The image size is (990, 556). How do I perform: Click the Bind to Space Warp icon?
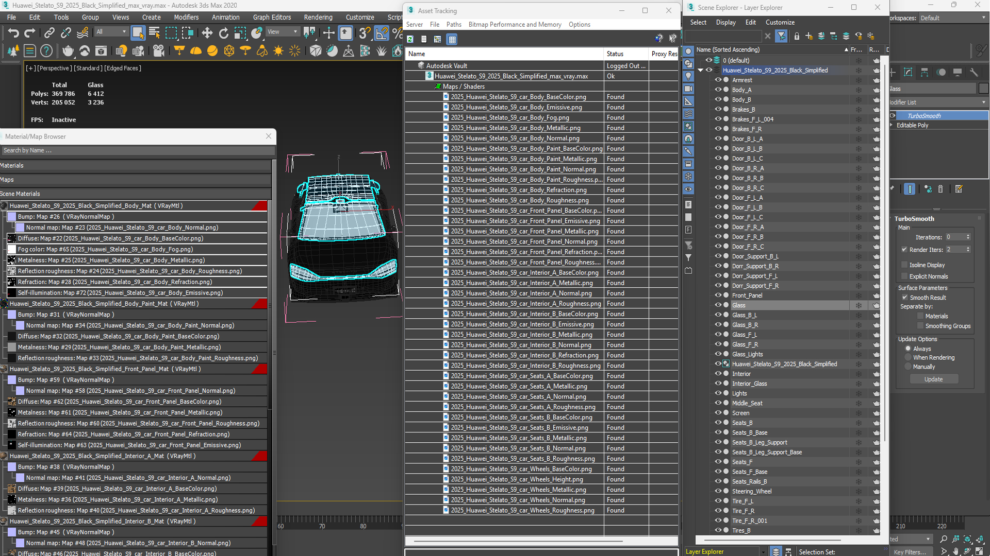(82, 33)
